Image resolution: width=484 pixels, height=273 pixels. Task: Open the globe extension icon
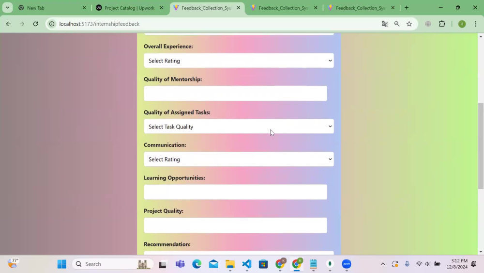pyautogui.click(x=428, y=24)
